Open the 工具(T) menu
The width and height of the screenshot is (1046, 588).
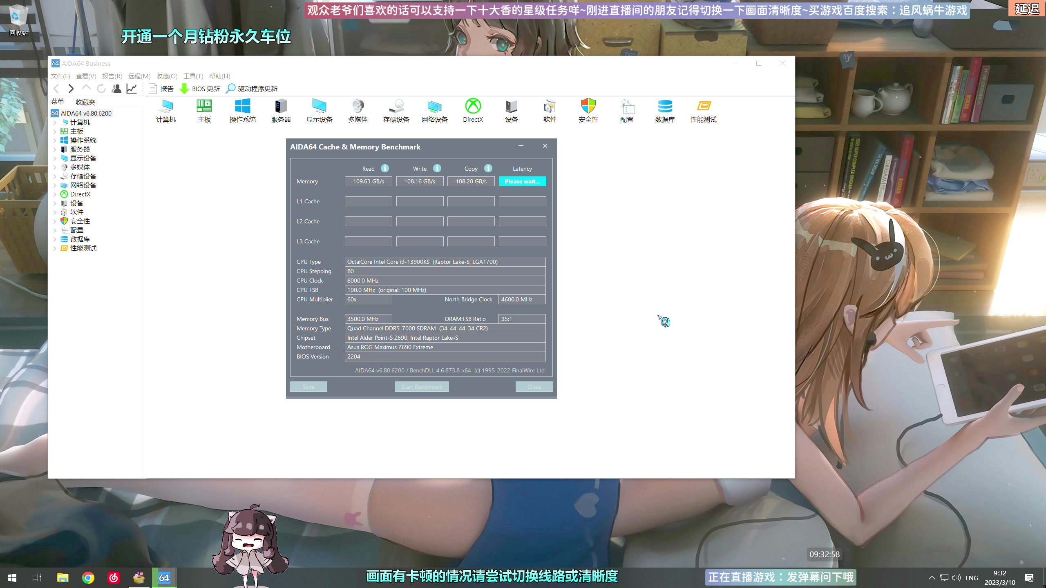tap(193, 76)
